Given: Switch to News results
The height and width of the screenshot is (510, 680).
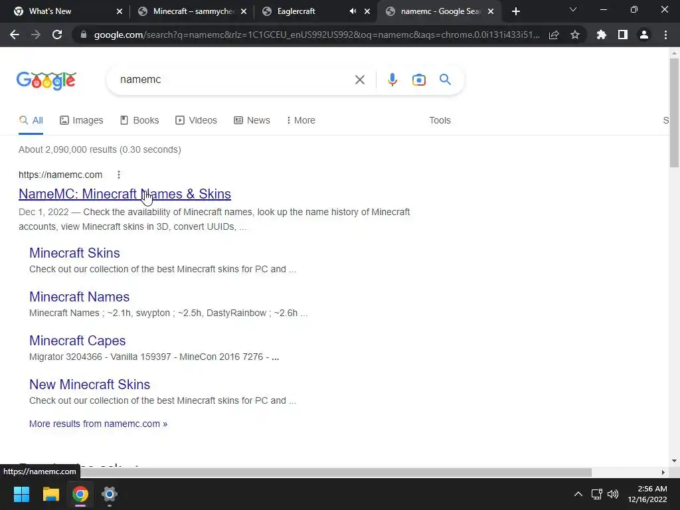Looking at the screenshot, I should coord(252,120).
